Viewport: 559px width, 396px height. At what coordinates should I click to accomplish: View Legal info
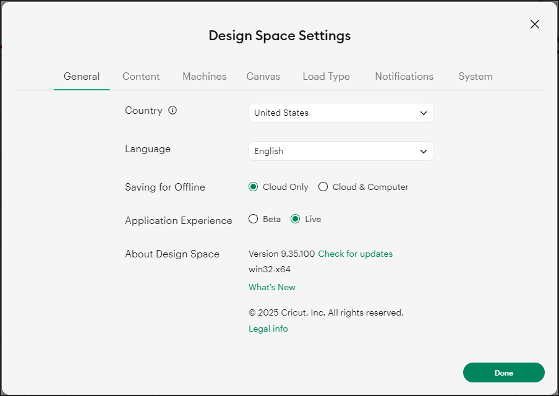268,329
